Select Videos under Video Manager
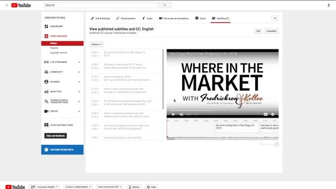Image resolution: width=336 pixels, height=189 pixels. pyautogui.click(x=62, y=43)
